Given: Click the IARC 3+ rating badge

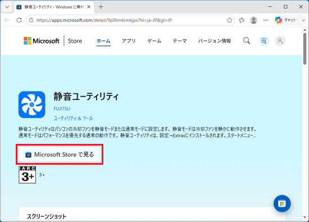Looking at the screenshot, I should 28,175.
